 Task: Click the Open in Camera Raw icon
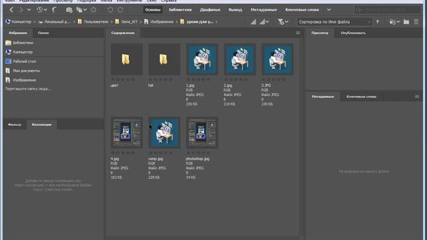tap(93, 10)
